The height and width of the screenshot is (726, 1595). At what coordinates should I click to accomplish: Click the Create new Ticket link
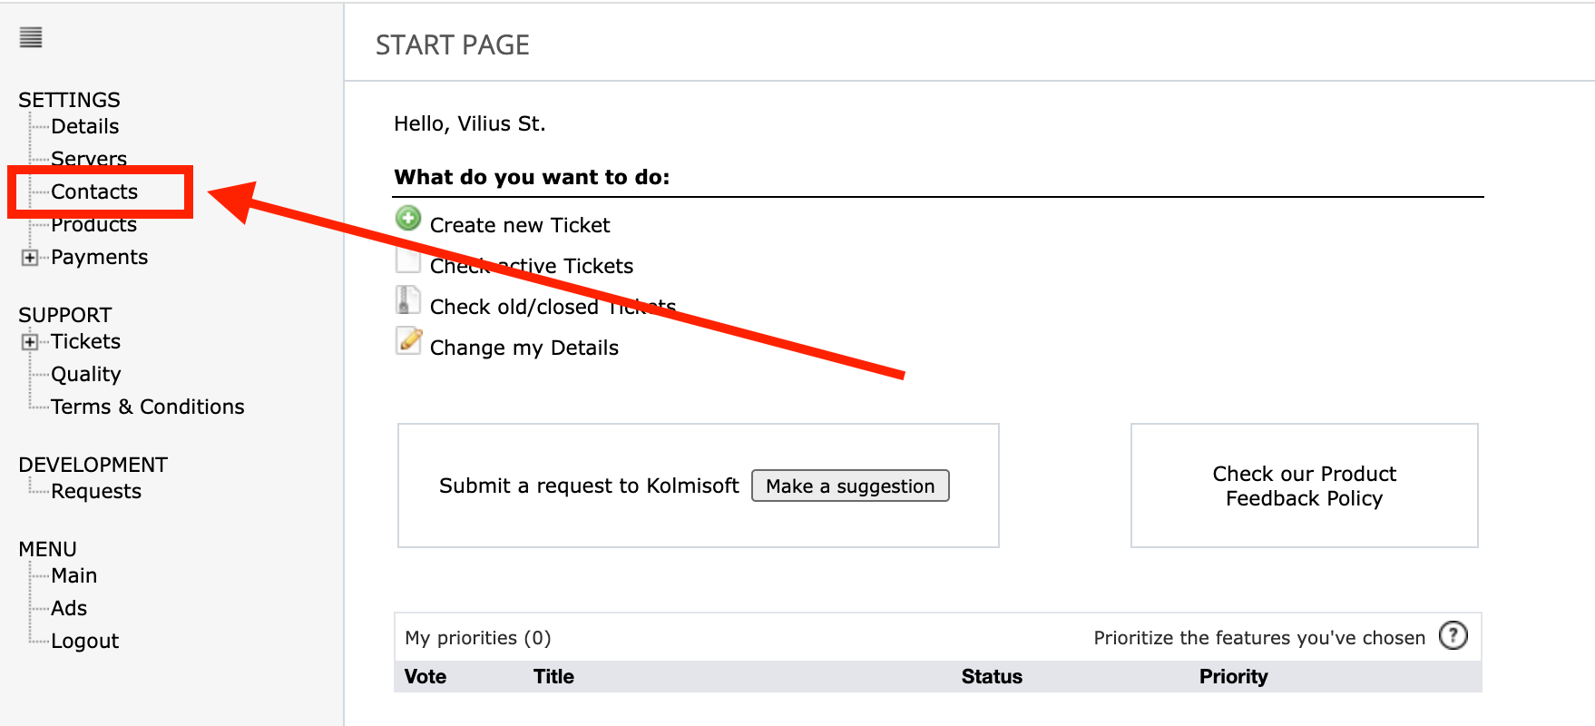coord(520,225)
